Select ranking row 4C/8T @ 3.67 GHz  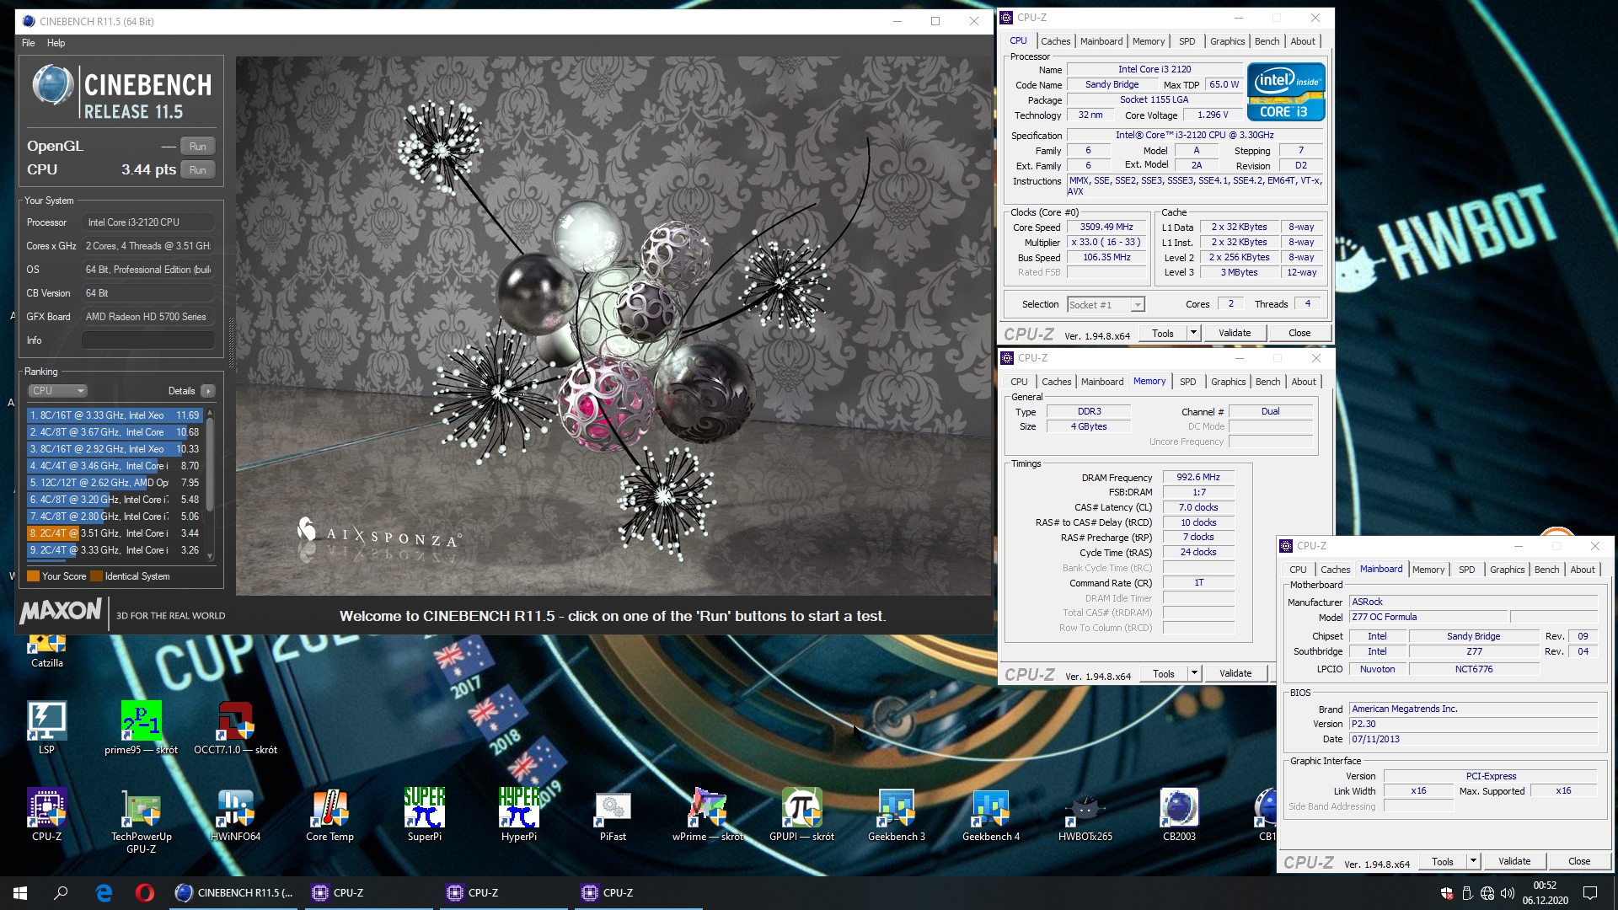115,432
